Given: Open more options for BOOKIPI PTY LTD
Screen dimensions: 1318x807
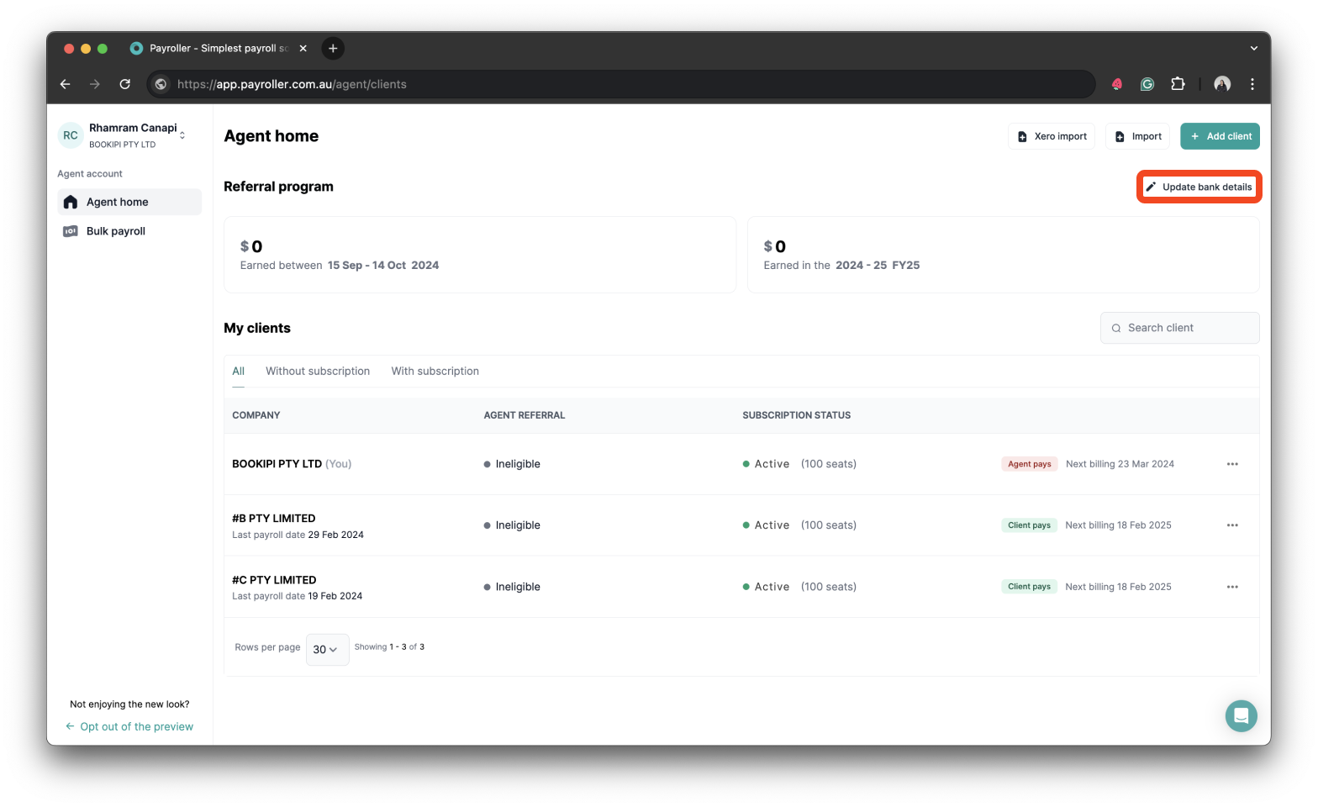Looking at the screenshot, I should click(x=1232, y=464).
